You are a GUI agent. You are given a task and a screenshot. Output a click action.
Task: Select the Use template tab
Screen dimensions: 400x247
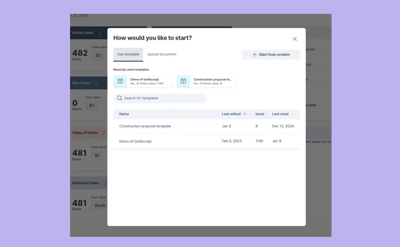coord(128,54)
